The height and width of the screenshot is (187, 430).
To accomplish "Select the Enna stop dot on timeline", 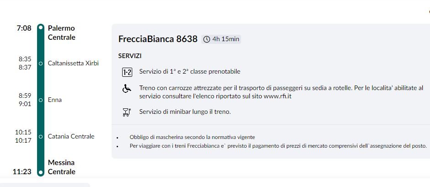I will coord(40,100).
